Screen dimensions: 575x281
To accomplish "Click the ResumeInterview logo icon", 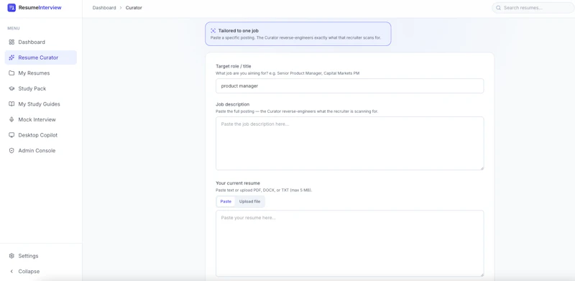I will 11,7.
